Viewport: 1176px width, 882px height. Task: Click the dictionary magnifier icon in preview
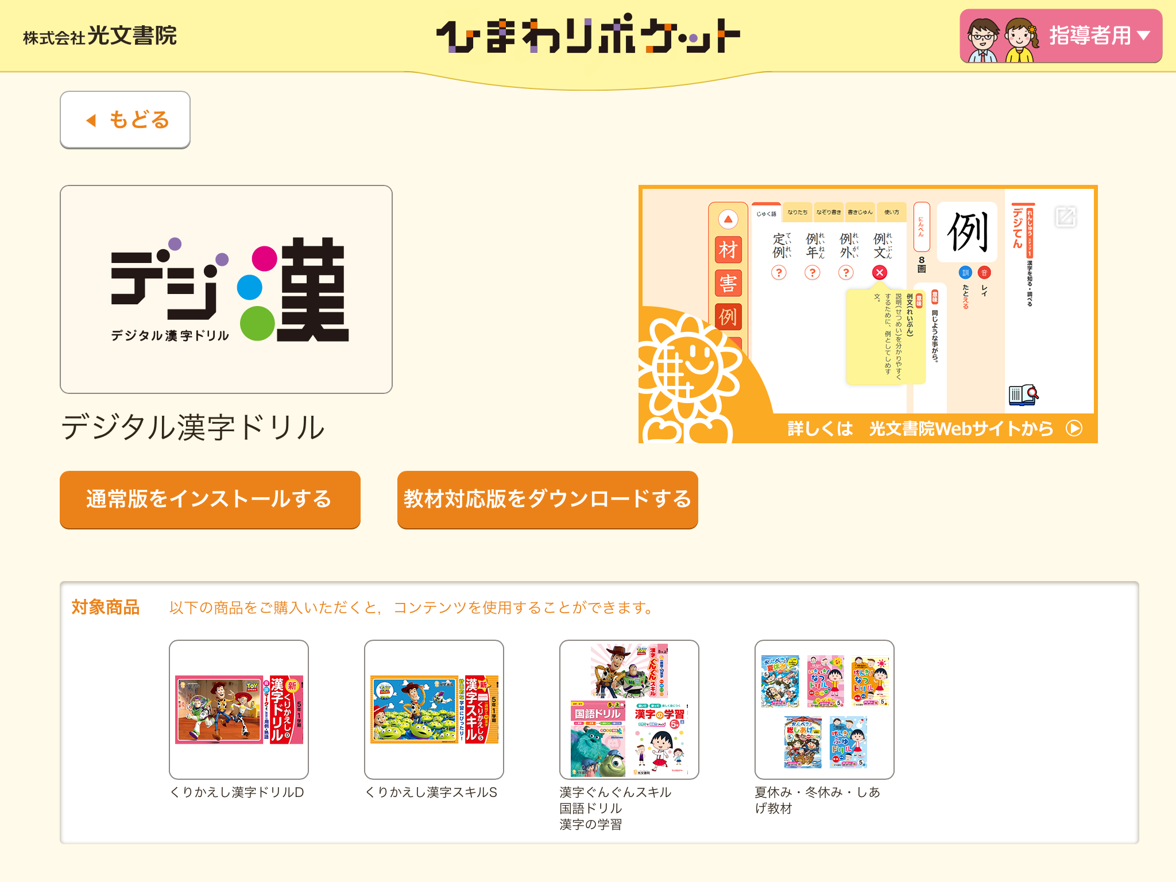[x=1023, y=395]
